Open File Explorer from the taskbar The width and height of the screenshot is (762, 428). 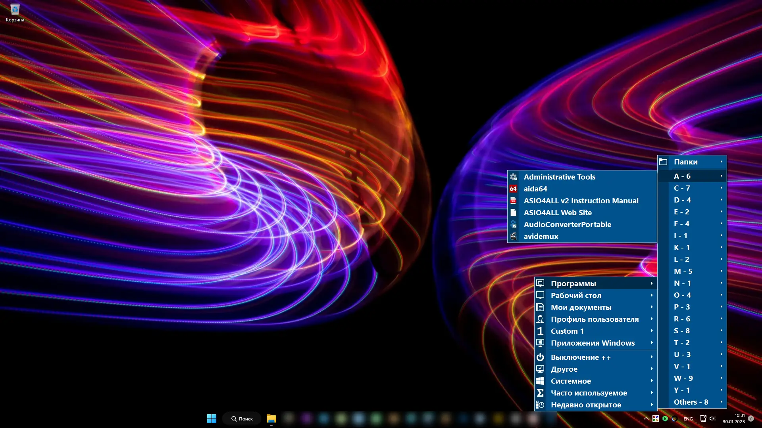(271, 418)
